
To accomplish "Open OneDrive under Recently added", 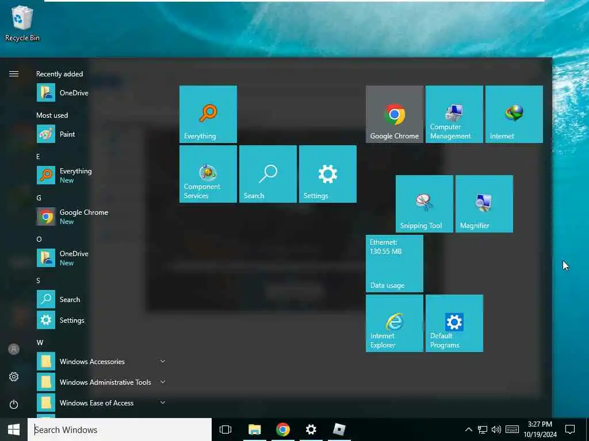I will [x=101, y=93].
